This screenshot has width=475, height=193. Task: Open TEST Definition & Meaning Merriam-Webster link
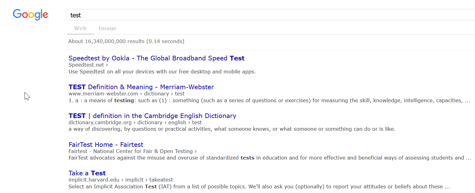coord(141,87)
